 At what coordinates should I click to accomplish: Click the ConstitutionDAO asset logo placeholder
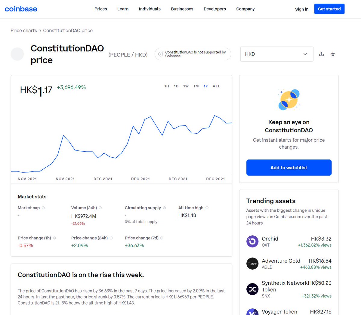point(17,54)
